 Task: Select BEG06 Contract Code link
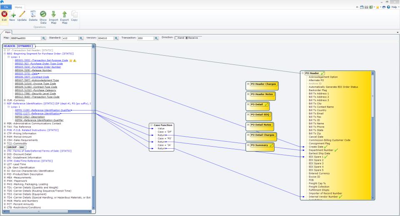point(32,77)
